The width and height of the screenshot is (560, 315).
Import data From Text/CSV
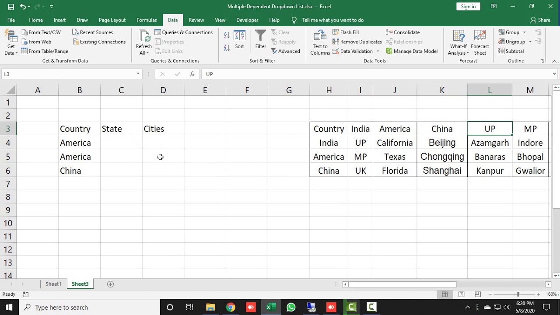tap(41, 32)
